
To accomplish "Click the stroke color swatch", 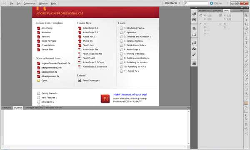I will 246,103.
